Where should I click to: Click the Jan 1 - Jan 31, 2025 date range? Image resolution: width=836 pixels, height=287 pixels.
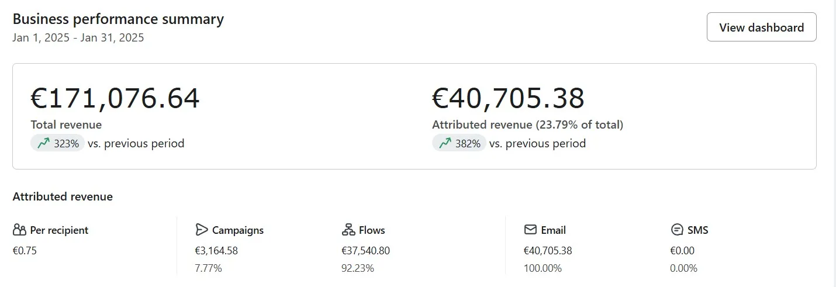coord(78,38)
